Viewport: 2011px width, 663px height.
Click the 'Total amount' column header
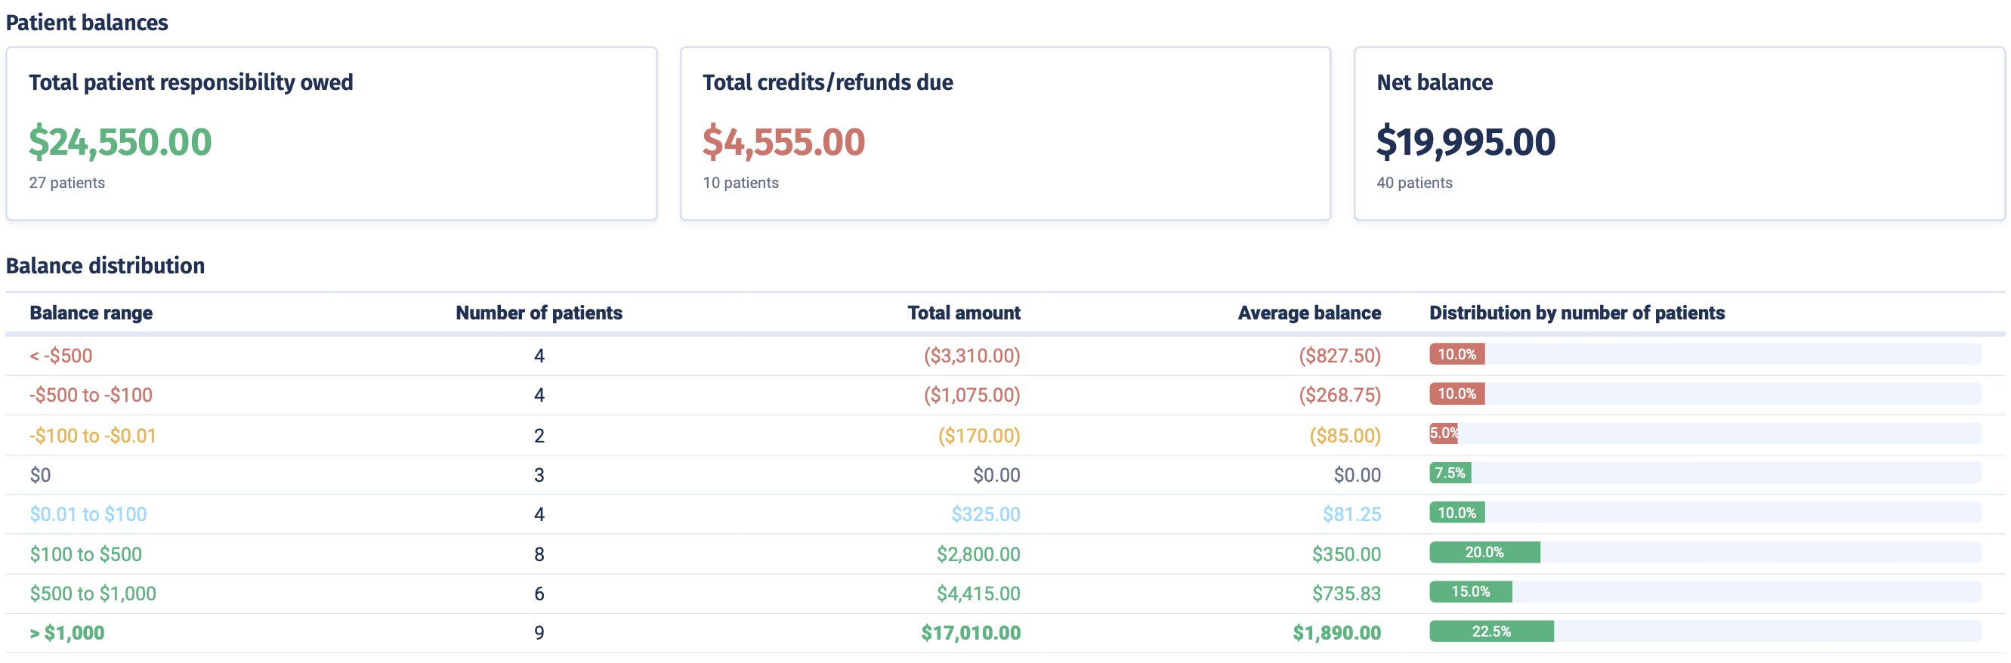click(x=964, y=313)
